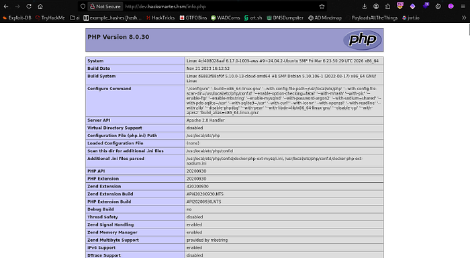Click the /usr/local/etc/php configuration path value
The image size is (470, 258).
pyautogui.click(x=203, y=136)
